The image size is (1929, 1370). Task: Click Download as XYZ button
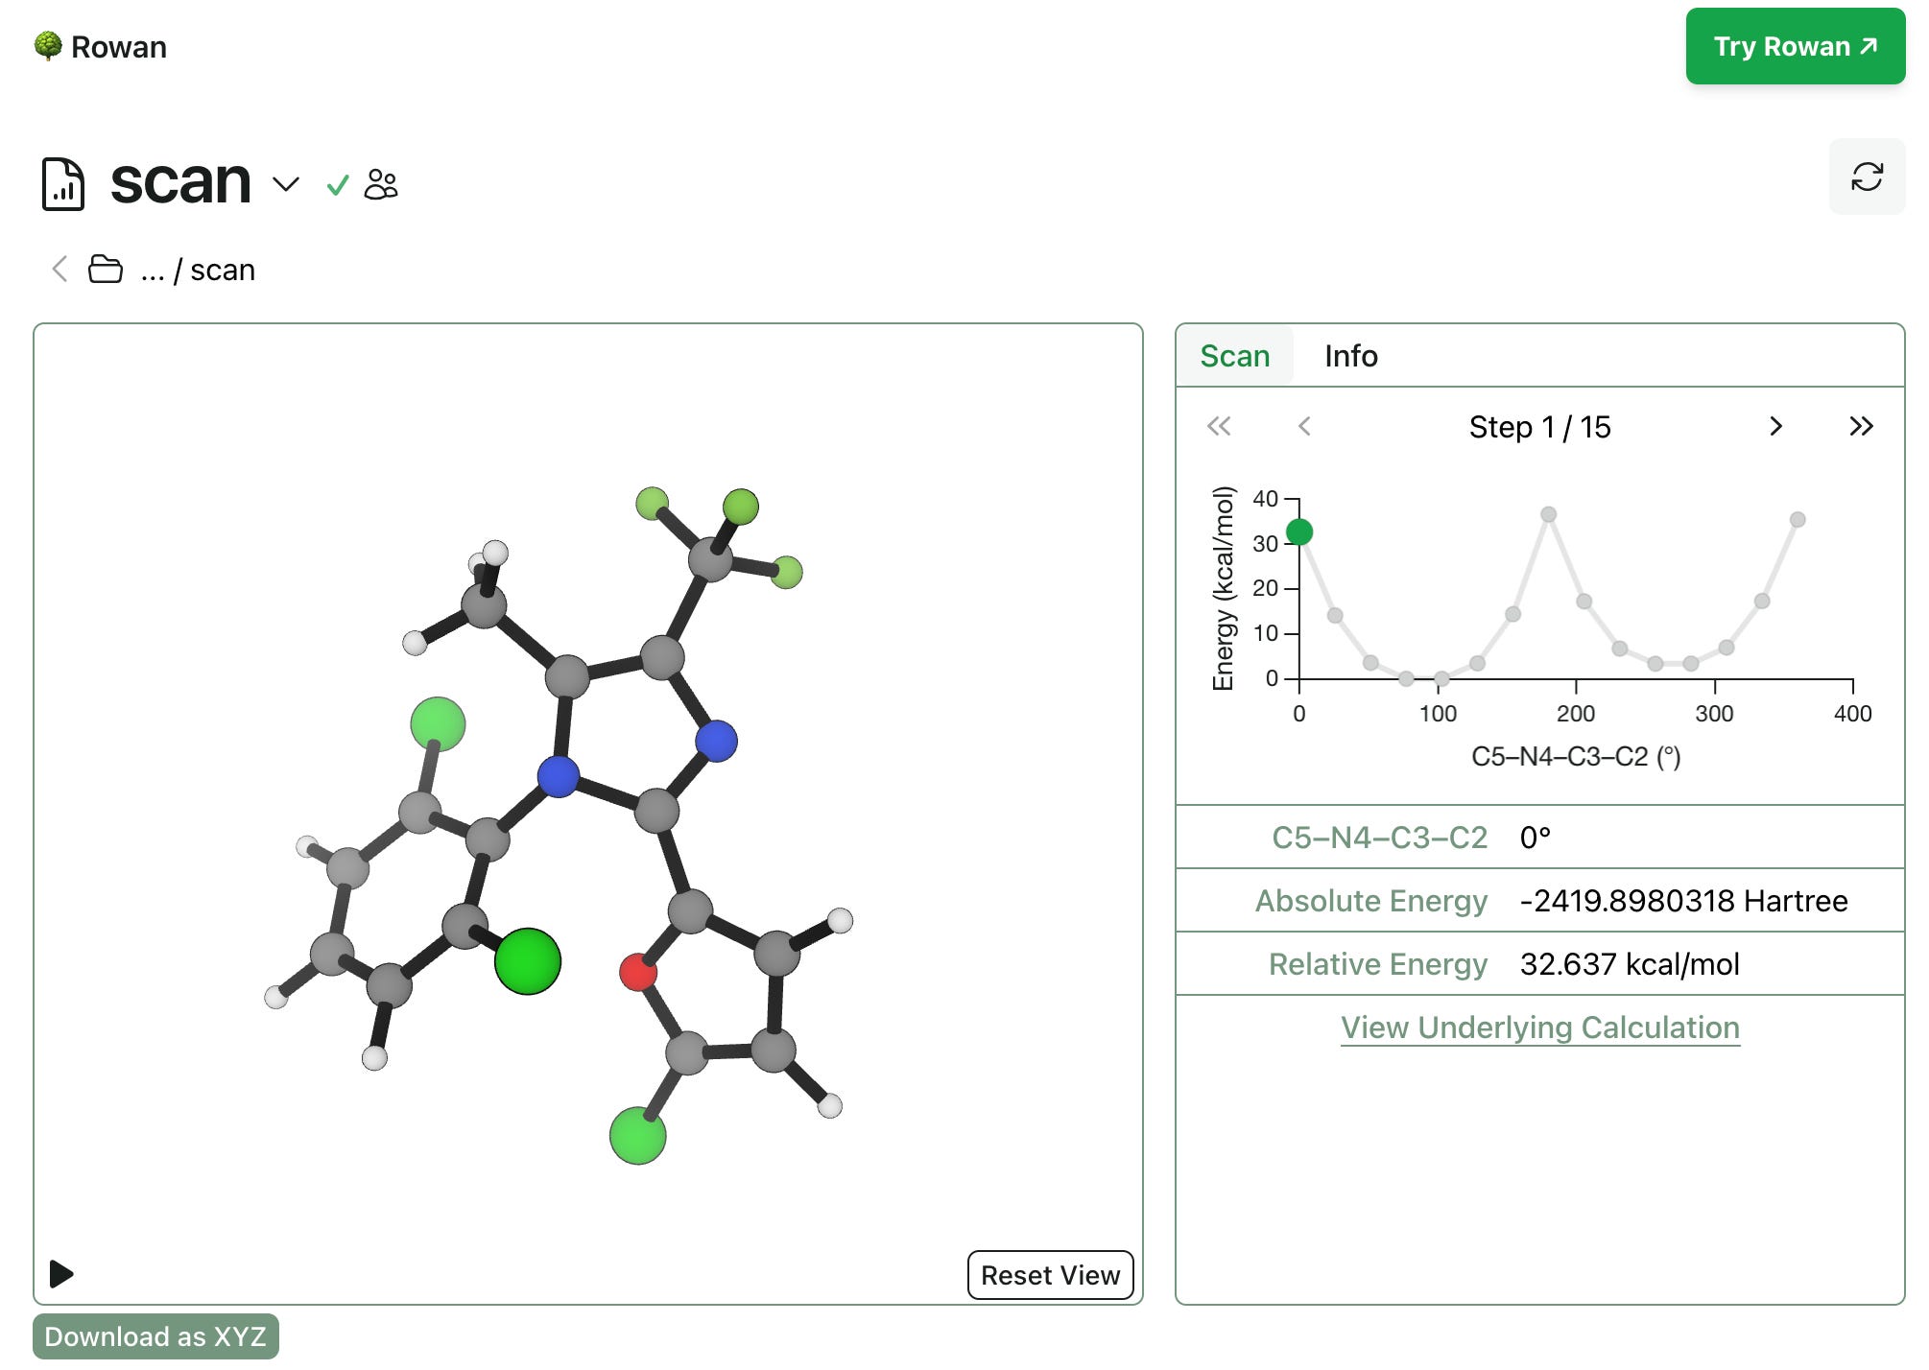(160, 1335)
